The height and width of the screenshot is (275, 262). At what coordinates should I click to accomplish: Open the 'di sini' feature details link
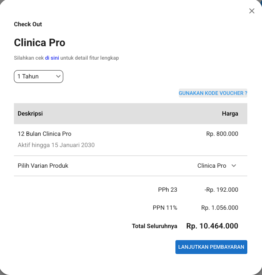(52, 58)
